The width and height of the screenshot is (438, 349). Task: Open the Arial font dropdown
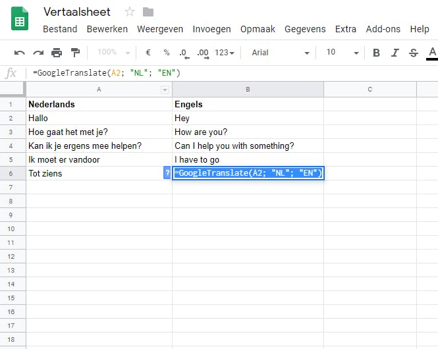coord(280,53)
